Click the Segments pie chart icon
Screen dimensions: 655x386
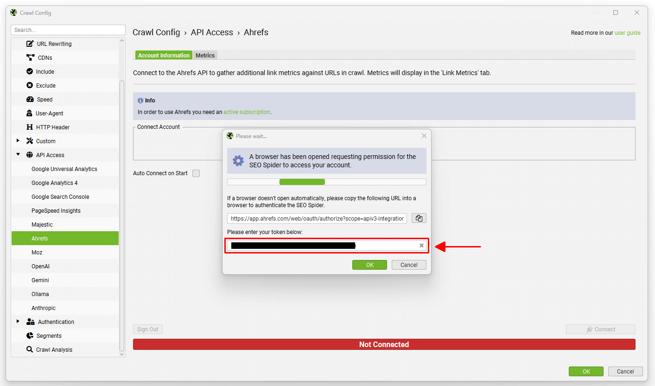[x=30, y=336]
